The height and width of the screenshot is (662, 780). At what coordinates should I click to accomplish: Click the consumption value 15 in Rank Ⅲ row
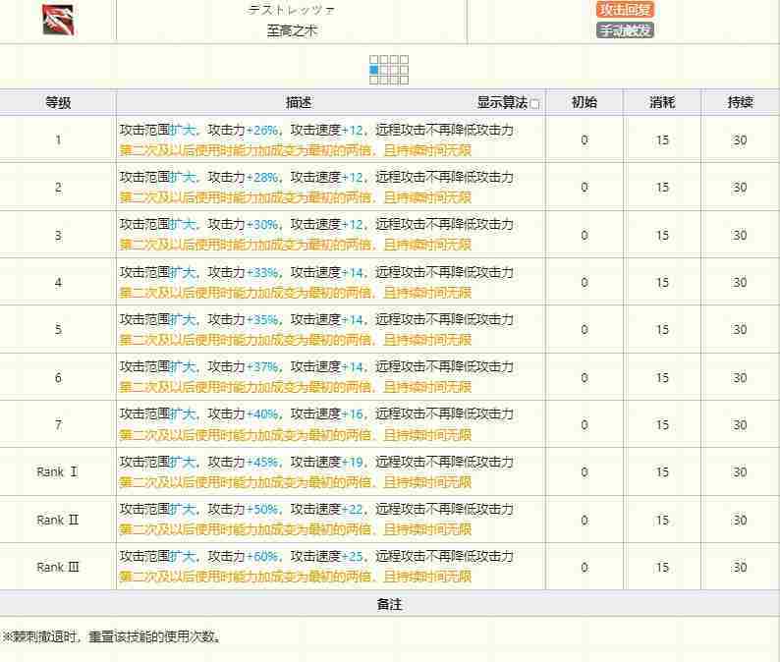pos(662,567)
